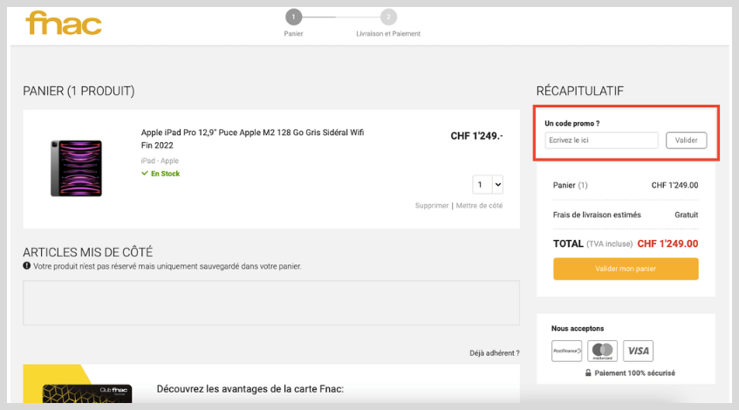This screenshot has width=739, height=410.
Task: Click the iPad - Apple category link
Action: (x=160, y=161)
